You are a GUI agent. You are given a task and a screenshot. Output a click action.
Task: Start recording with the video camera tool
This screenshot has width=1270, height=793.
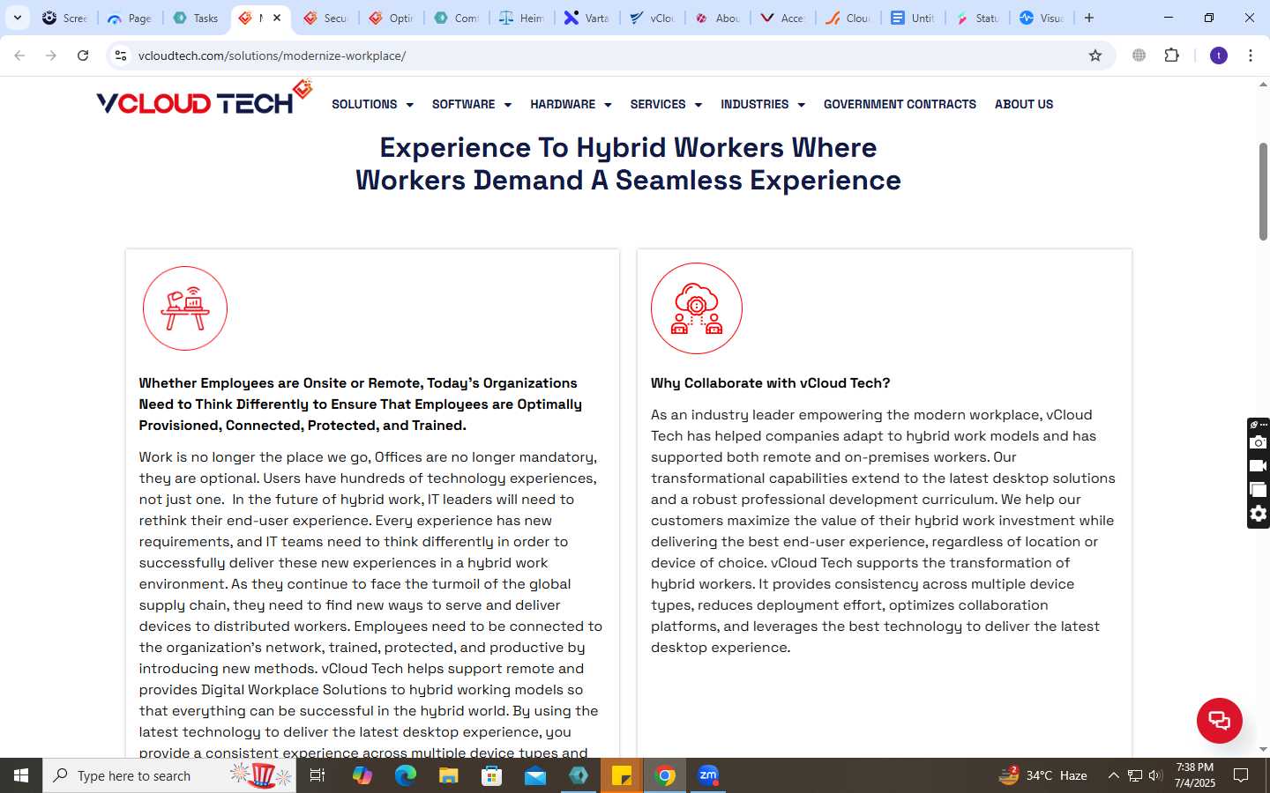(x=1259, y=466)
